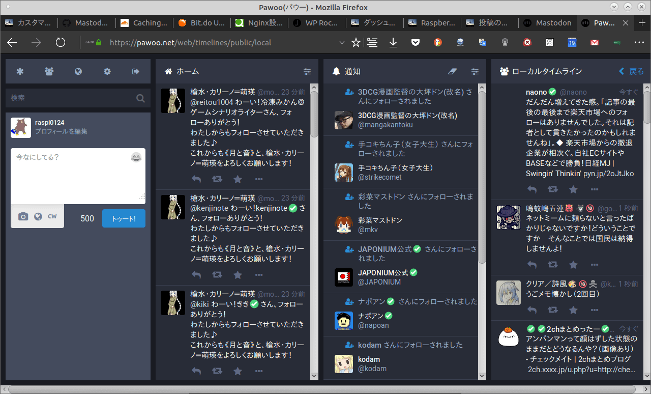651x394 pixels.
Task: Open Firefox downloads arrow icon
Action: [x=393, y=43]
